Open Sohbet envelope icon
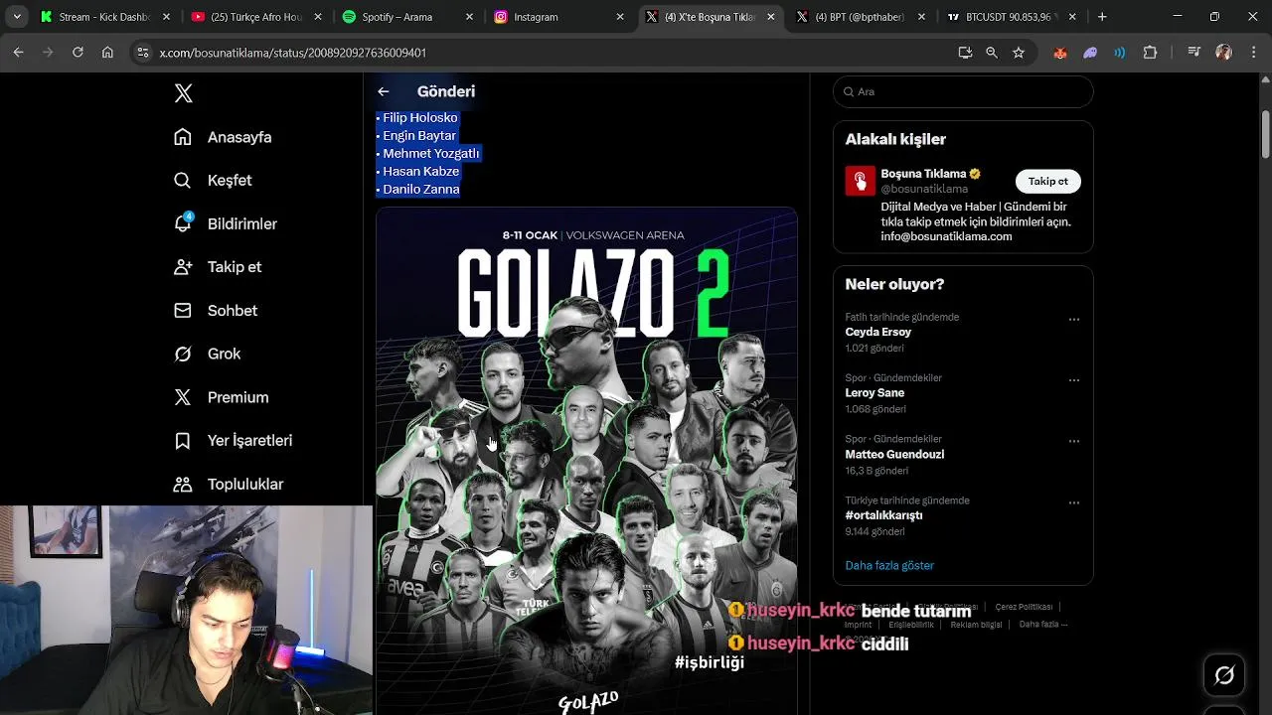 pyautogui.click(x=183, y=310)
